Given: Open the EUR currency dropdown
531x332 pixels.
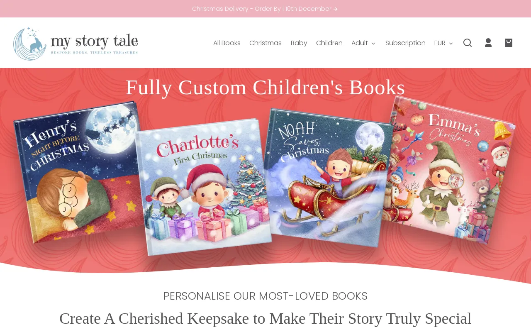Looking at the screenshot, I should pos(443,43).
